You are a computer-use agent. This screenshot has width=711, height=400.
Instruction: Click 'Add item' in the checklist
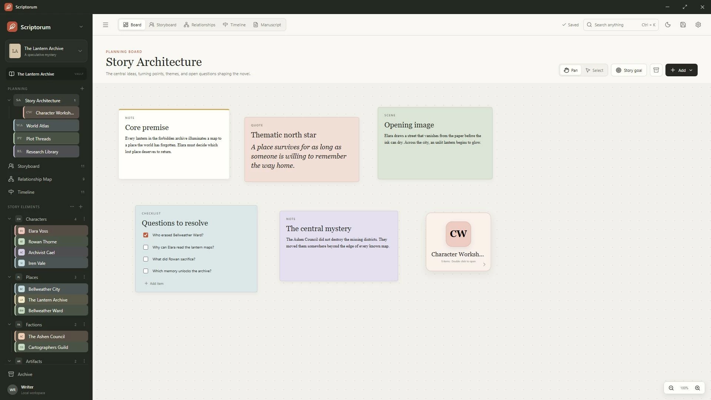click(154, 284)
